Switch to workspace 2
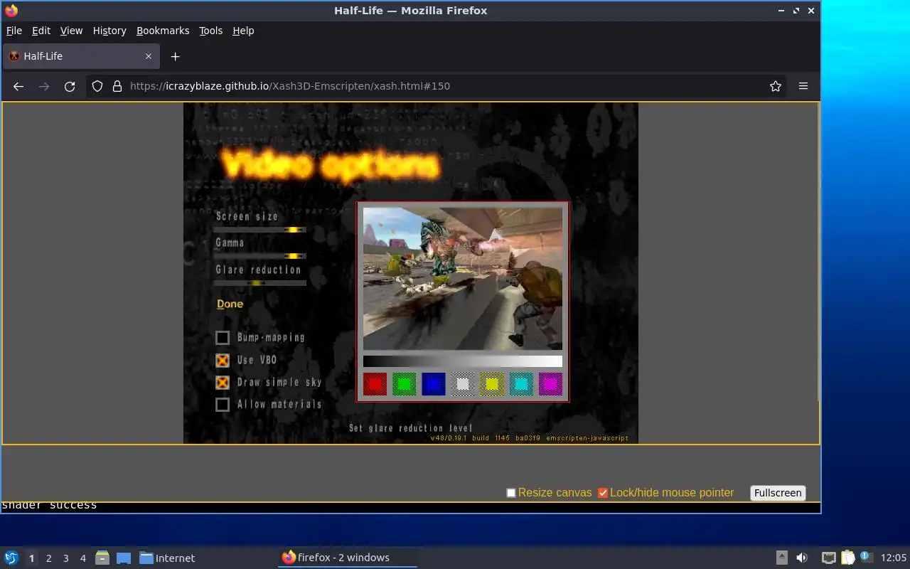910x569 pixels. tap(48, 558)
